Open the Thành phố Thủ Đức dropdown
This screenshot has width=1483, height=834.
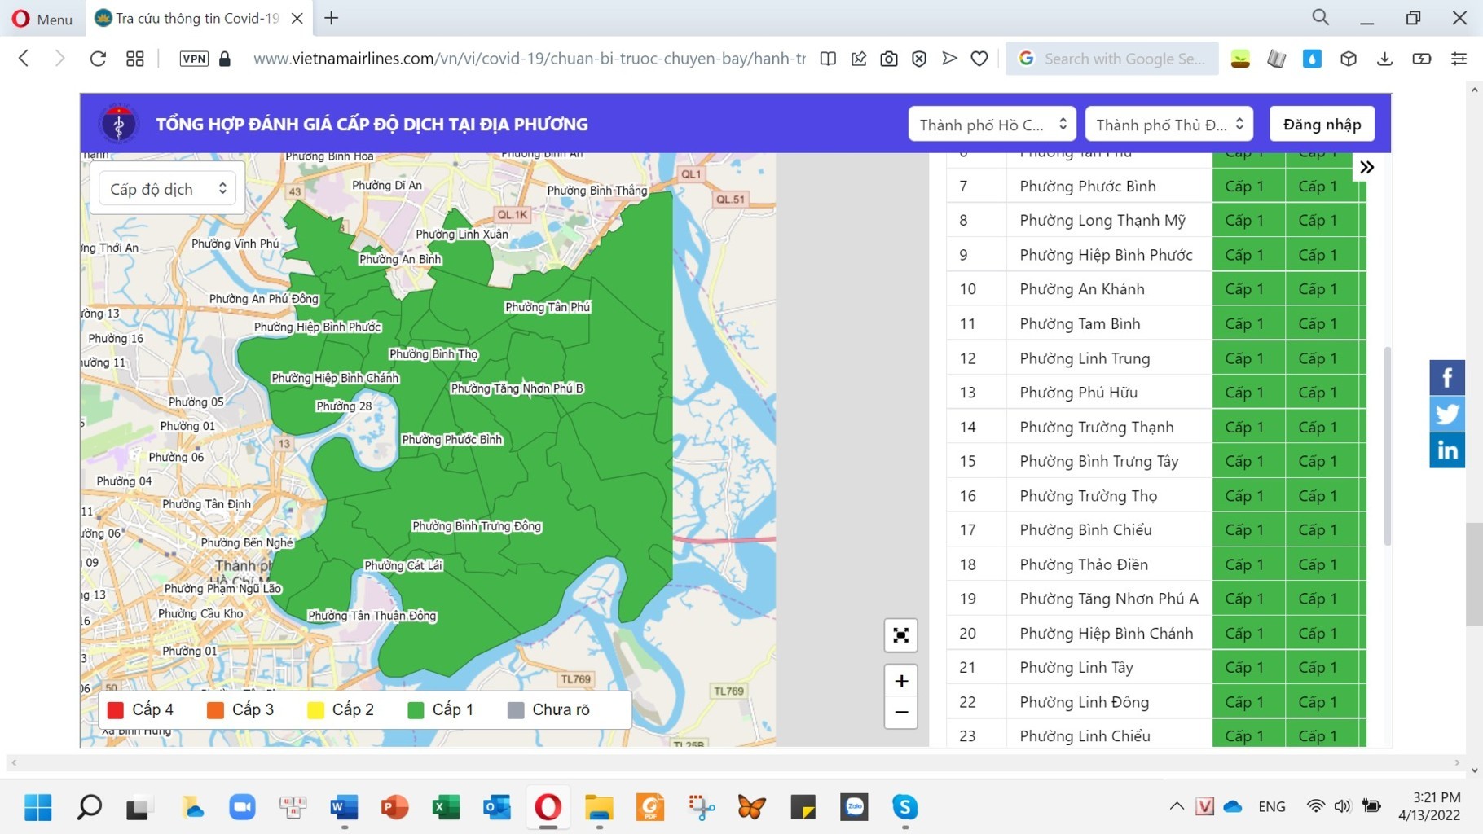click(x=1168, y=125)
